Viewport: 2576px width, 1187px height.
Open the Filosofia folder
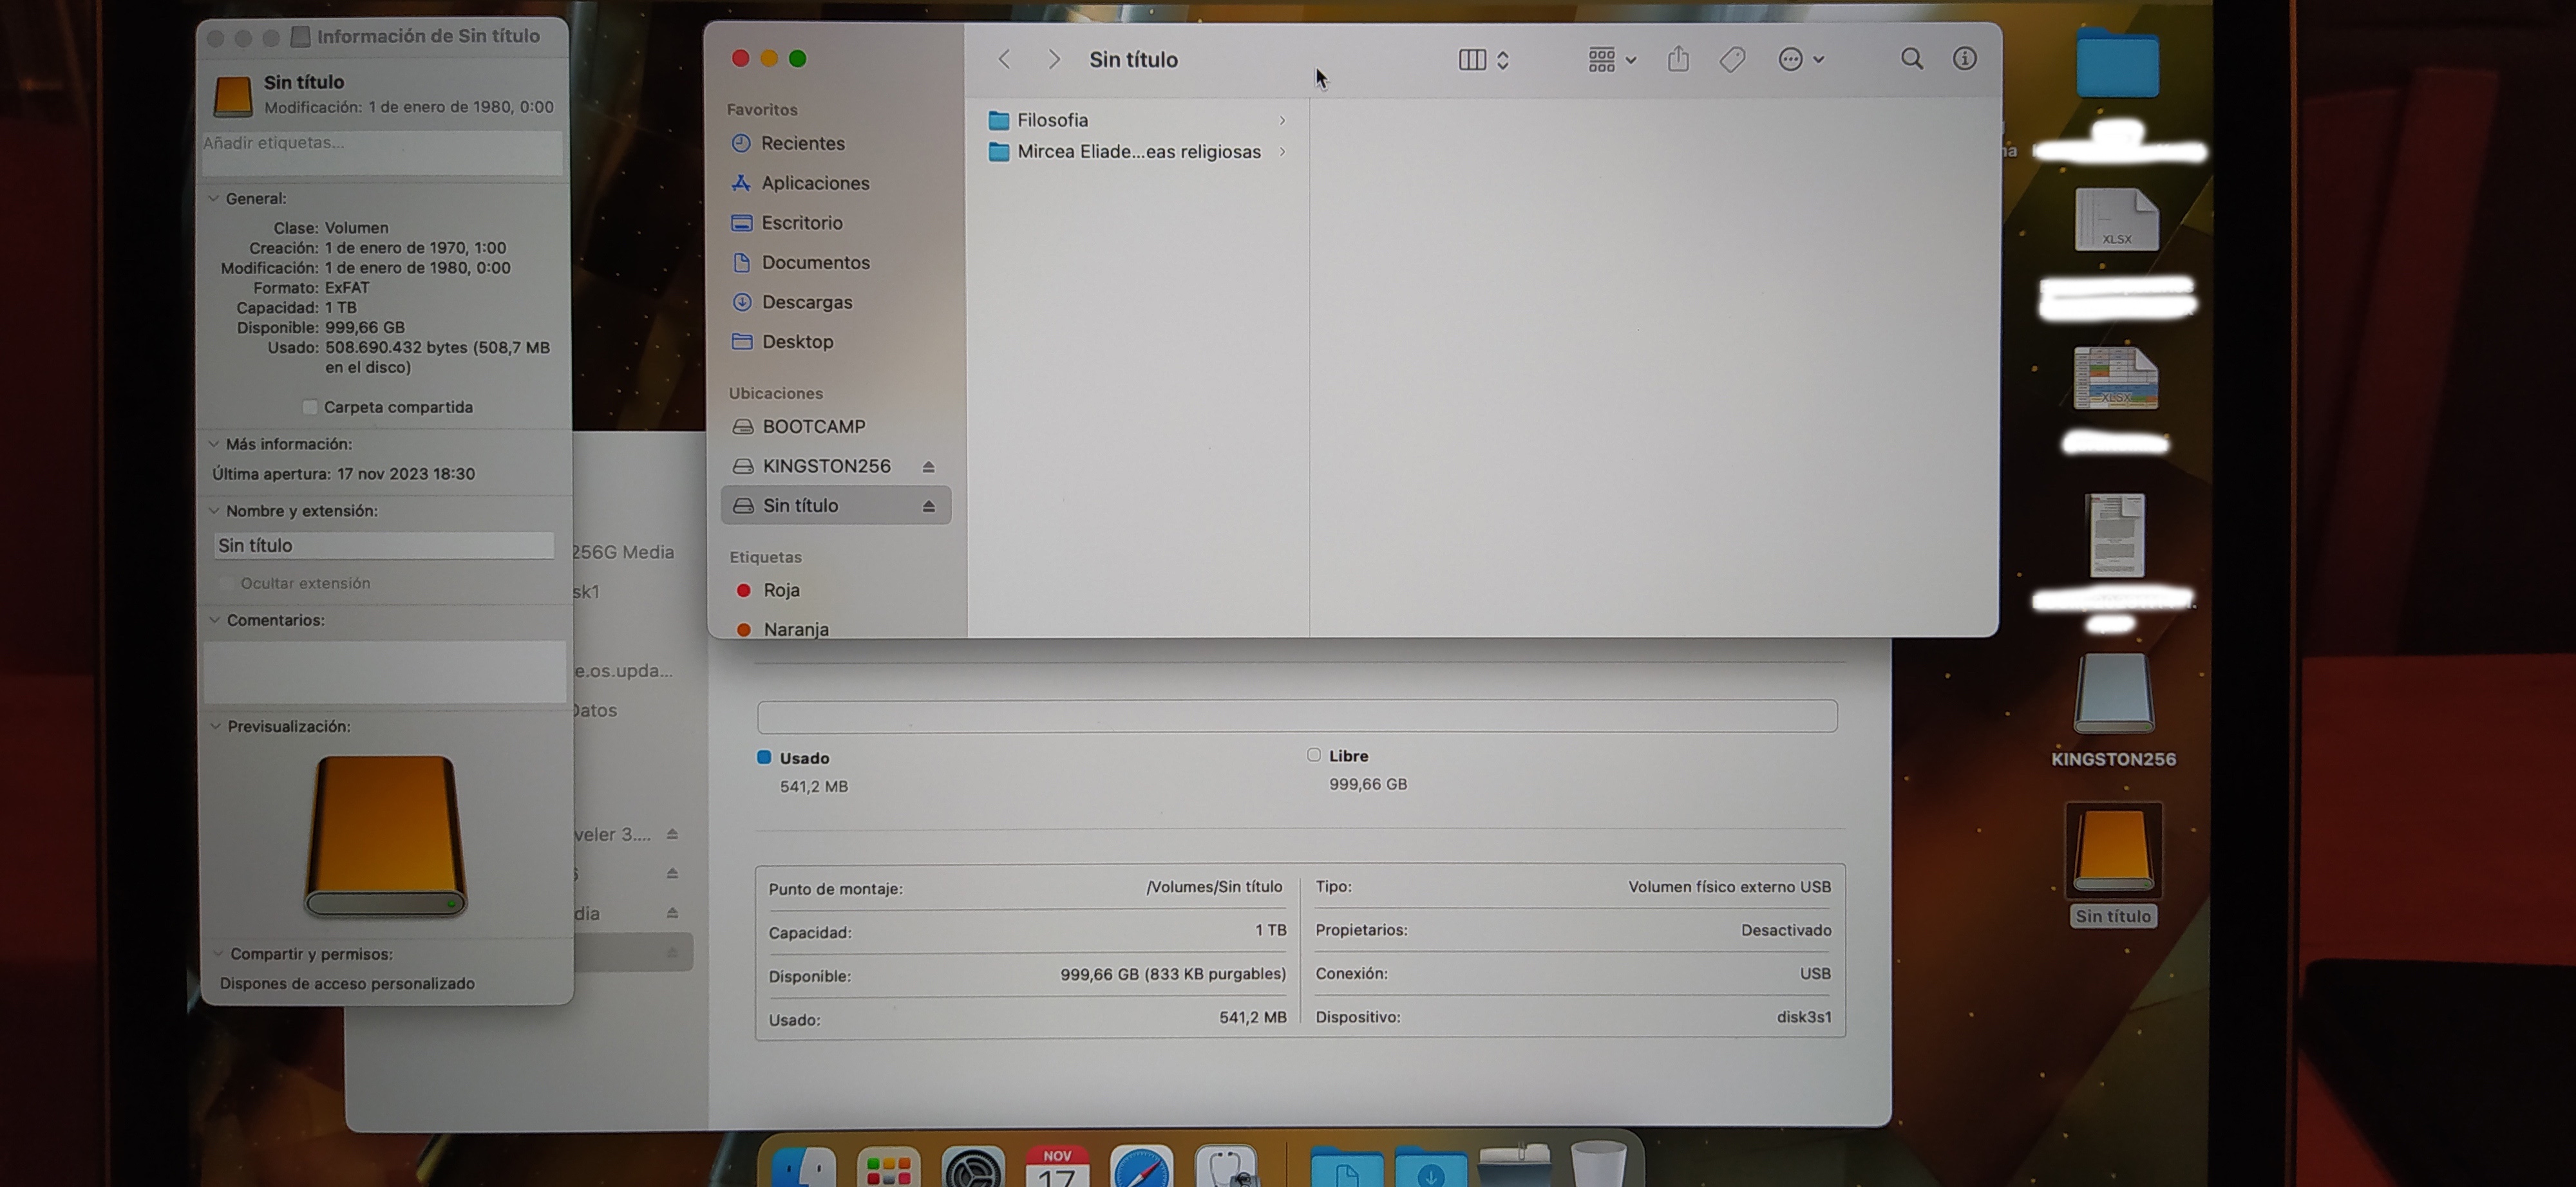(1051, 120)
